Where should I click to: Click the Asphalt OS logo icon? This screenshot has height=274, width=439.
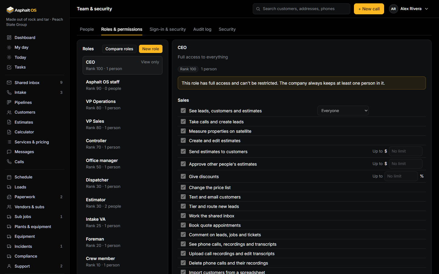pyautogui.click(x=10, y=10)
